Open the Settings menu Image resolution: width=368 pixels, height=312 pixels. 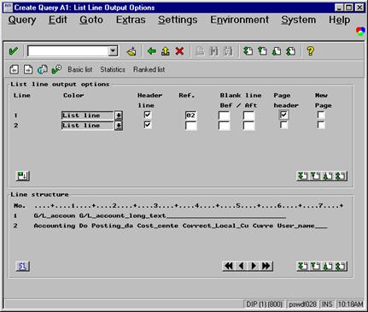coord(178,20)
